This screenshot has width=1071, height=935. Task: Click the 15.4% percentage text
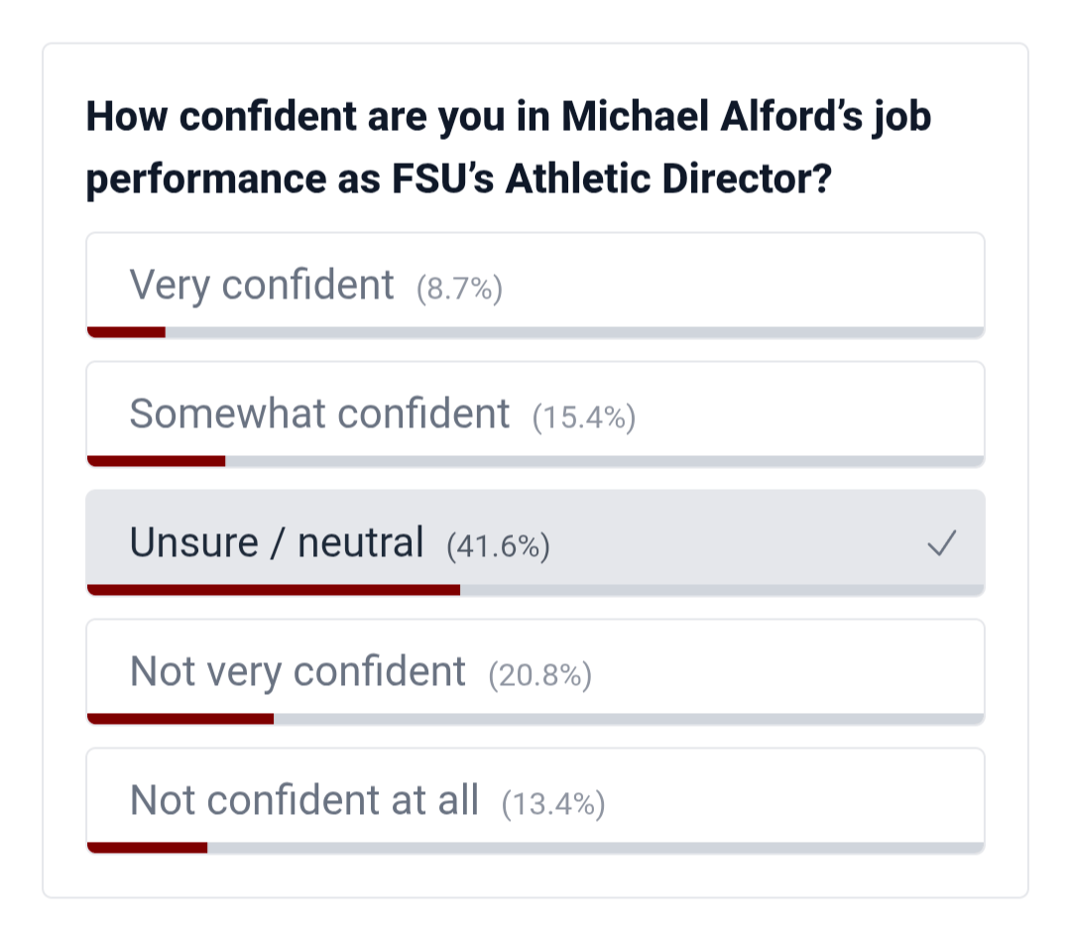click(x=583, y=417)
